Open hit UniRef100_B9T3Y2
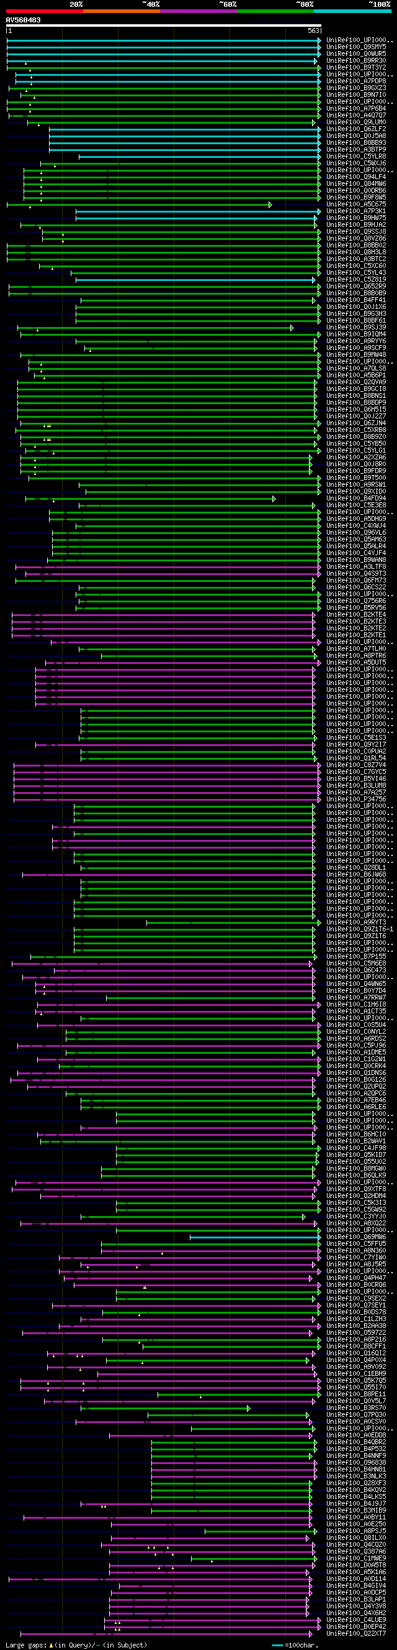397x1650 pixels. [356, 67]
